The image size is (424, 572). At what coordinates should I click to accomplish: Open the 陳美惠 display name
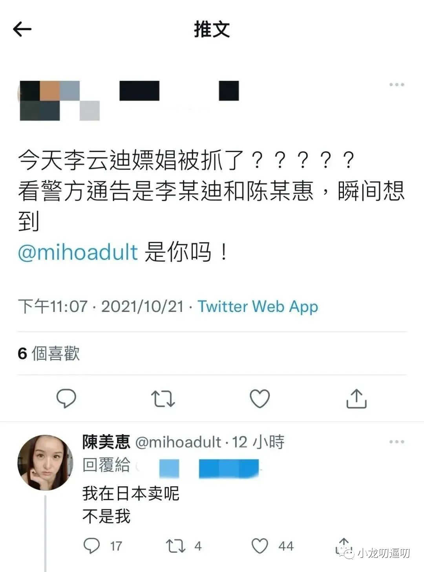click(106, 442)
